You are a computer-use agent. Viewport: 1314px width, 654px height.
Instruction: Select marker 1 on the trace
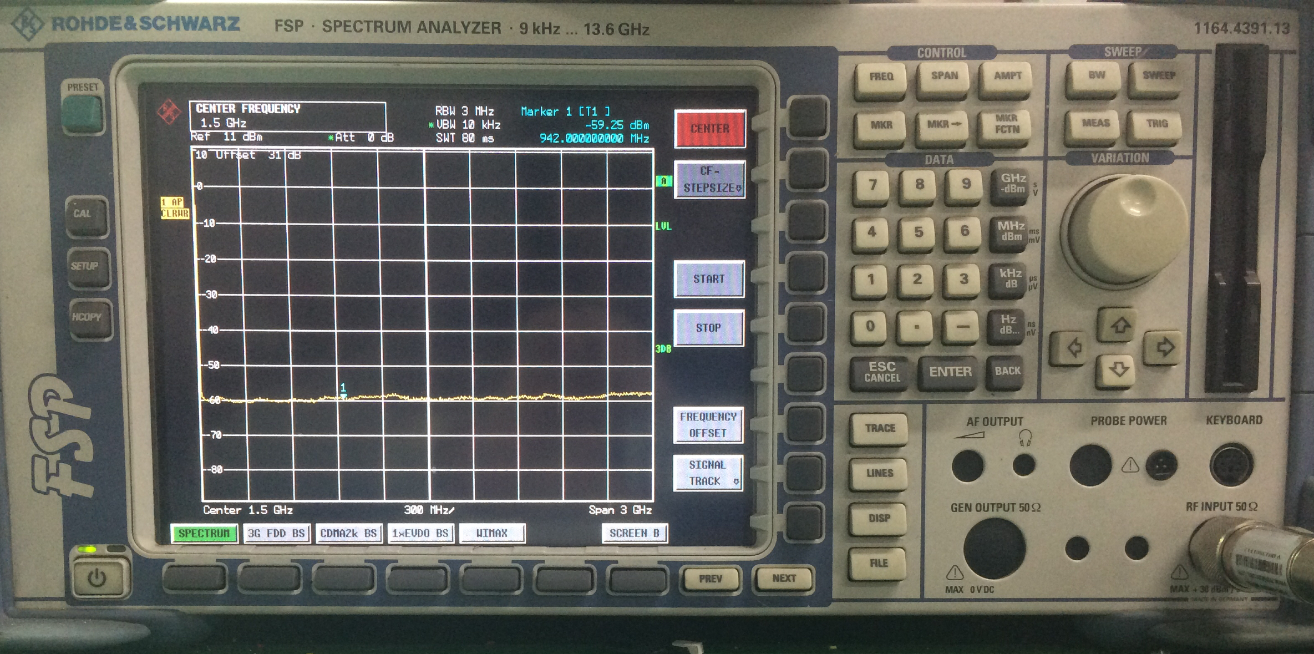(x=343, y=391)
